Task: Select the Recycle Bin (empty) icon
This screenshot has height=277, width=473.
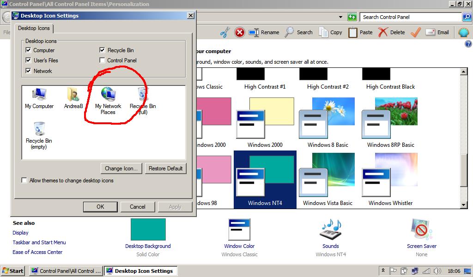Action: [39, 136]
